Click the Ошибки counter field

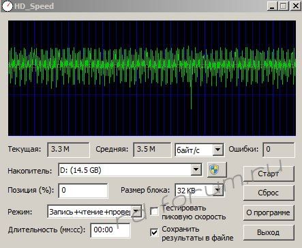279,150
